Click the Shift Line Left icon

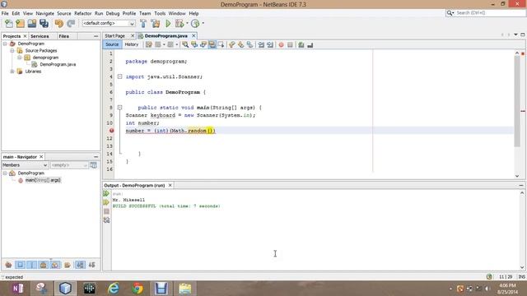pos(261,44)
